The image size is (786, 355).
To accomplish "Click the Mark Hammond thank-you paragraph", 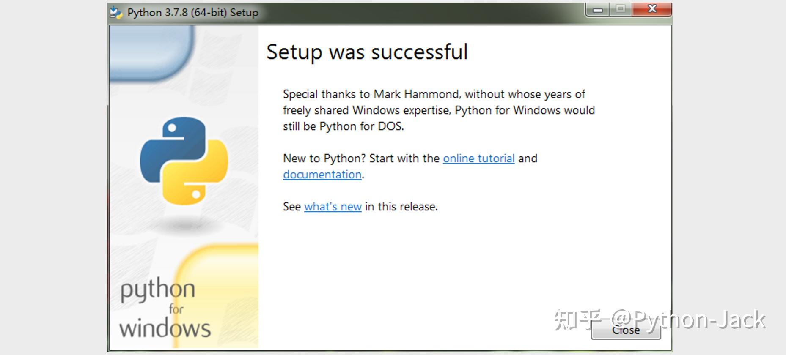I will 439,110.
